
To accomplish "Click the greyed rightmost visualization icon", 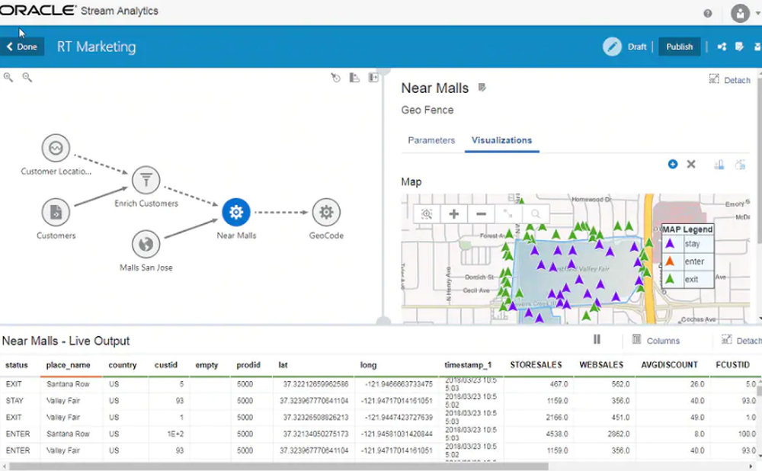I will (x=740, y=165).
